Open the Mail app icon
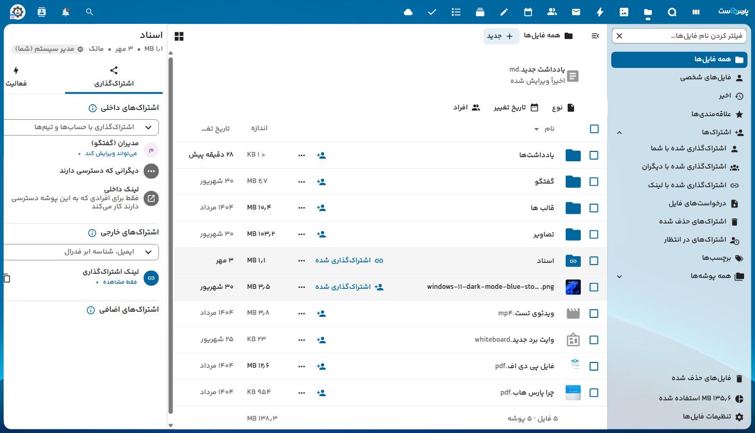The height and width of the screenshot is (433, 755). [x=576, y=12]
